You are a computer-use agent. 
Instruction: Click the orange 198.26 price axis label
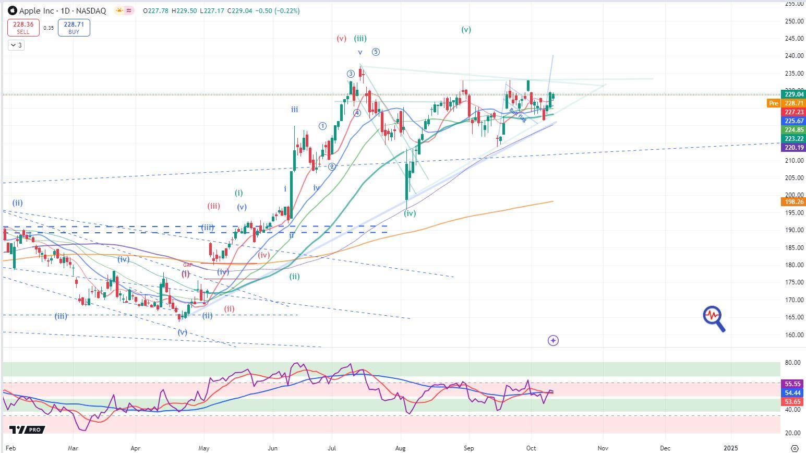coord(793,201)
